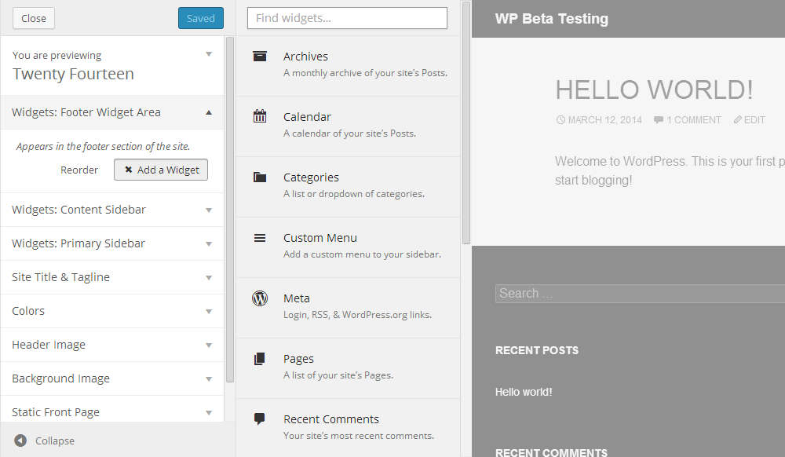Select the Meta WordPress logo icon
This screenshot has height=457, width=785.
[260, 298]
